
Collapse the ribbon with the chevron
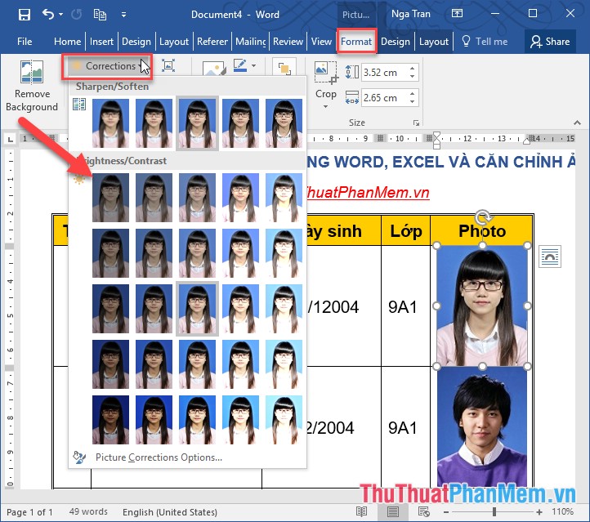(577, 123)
